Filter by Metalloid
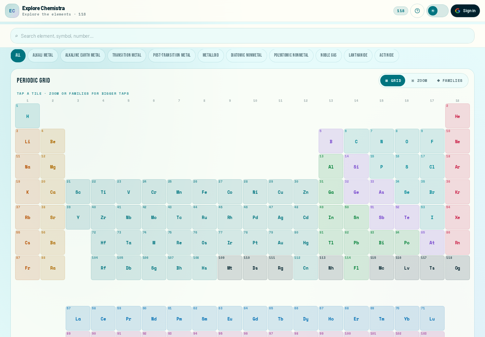Image resolution: width=485 pixels, height=337 pixels. click(211, 56)
